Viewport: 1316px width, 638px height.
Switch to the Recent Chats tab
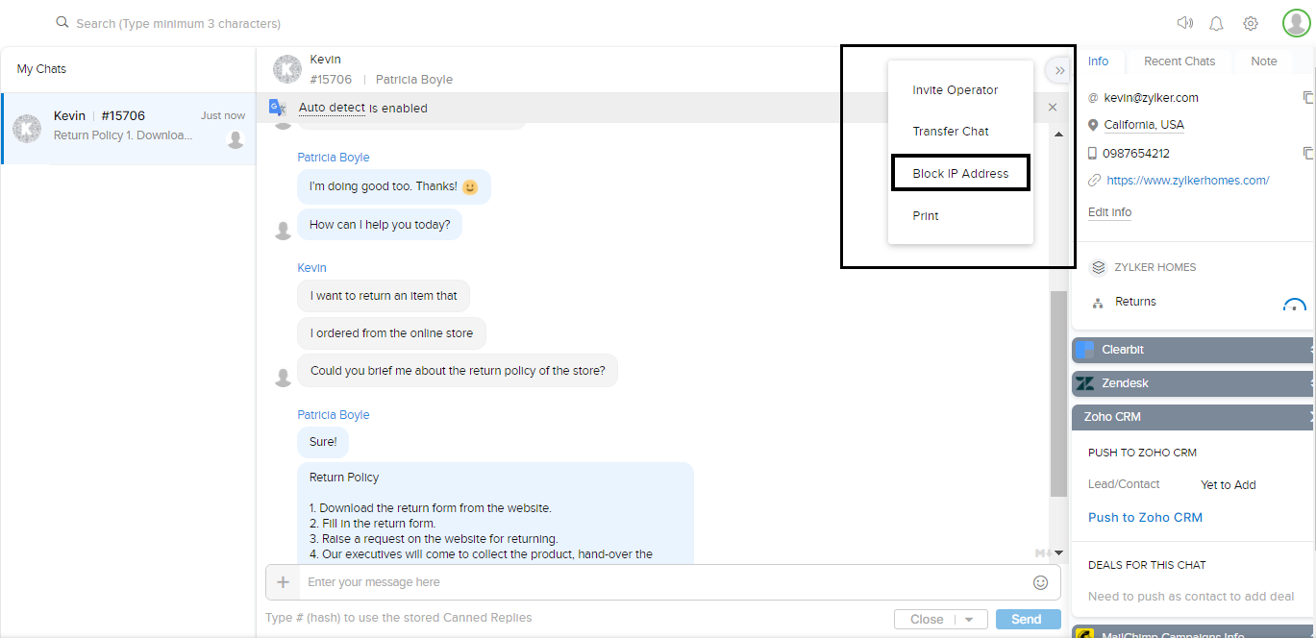coord(1179,61)
